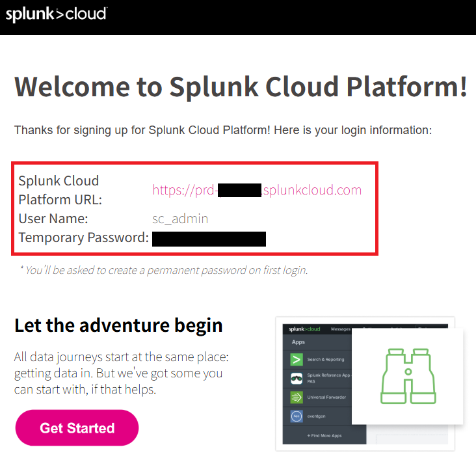The image size is (476, 473).
Task: Click the Let the adventure begin heading
Action: click(118, 325)
